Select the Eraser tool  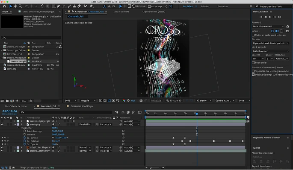click(79, 6)
